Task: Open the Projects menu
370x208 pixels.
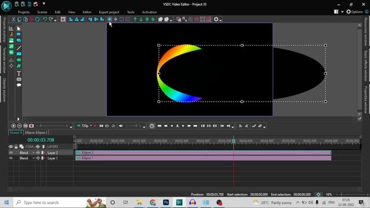Action: point(24,12)
